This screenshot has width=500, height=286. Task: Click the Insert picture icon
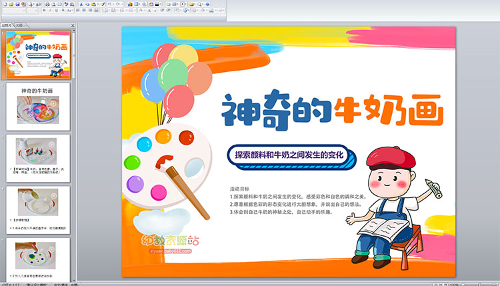(x=151, y=4)
